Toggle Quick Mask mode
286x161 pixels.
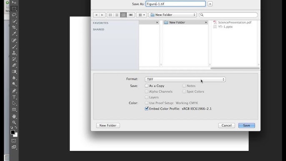pos(14,141)
